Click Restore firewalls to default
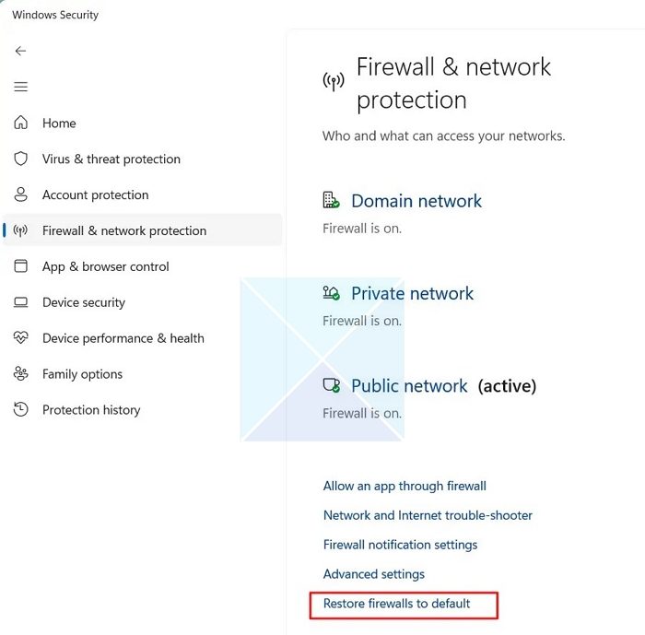This screenshot has height=635, width=645. (x=396, y=604)
